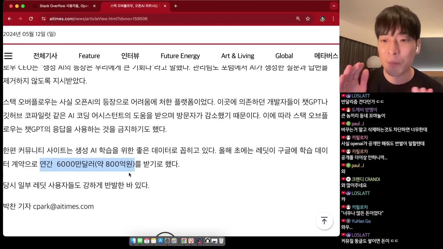Switch to the Stack Overflow 사용자들 tab
Viewport: 443px width, 249px height.
point(64,6)
